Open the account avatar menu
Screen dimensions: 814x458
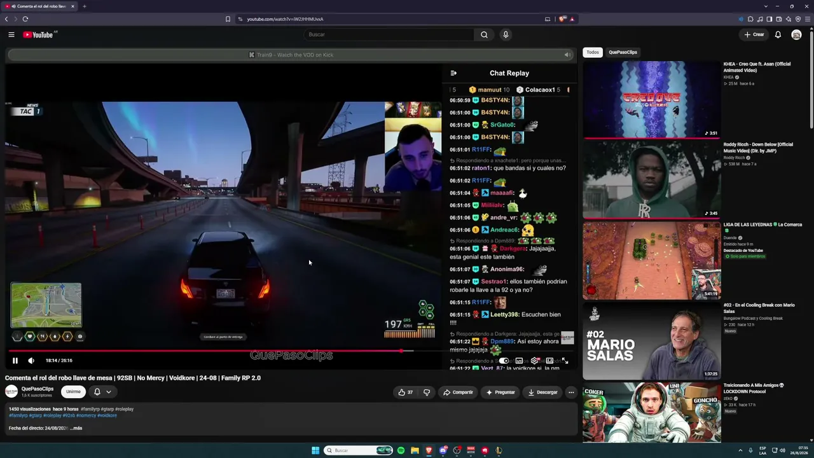point(796,35)
